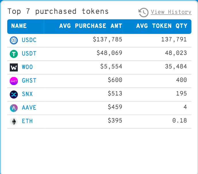Select the USDC $137,785 purchase amount cell
This screenshot has width=198, height=174.
point(107,39)
